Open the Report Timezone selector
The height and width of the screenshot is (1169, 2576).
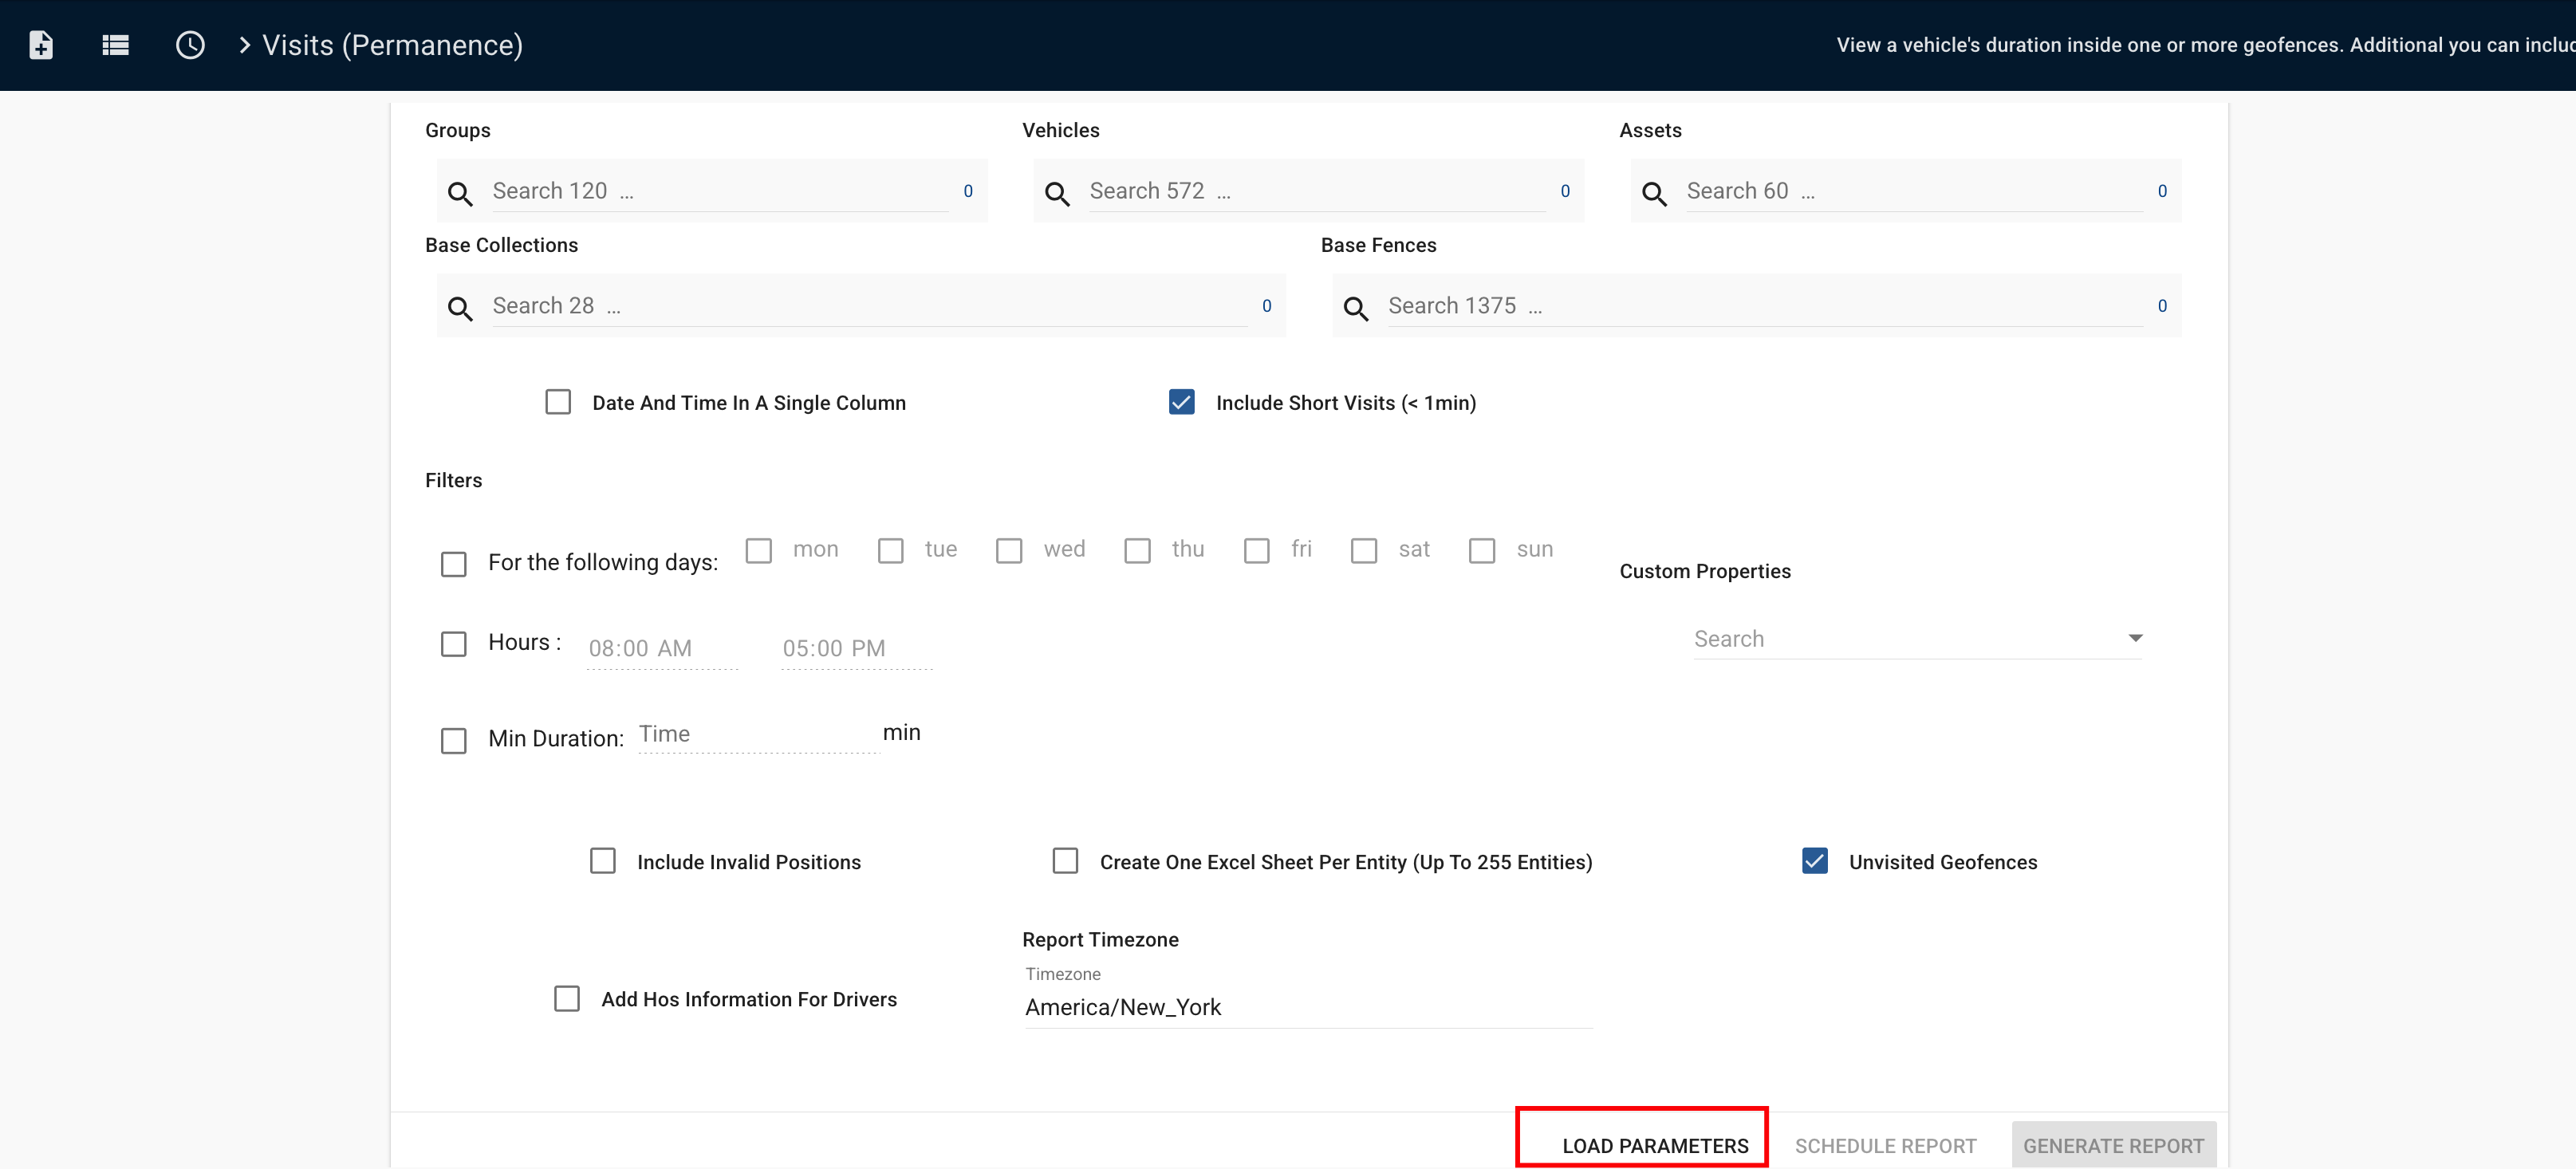(x=1306, y=1007)
